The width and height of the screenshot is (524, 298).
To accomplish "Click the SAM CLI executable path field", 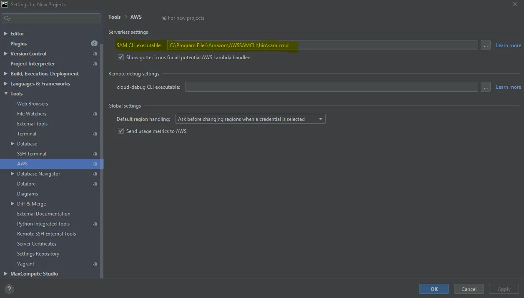I will [322, 45].
